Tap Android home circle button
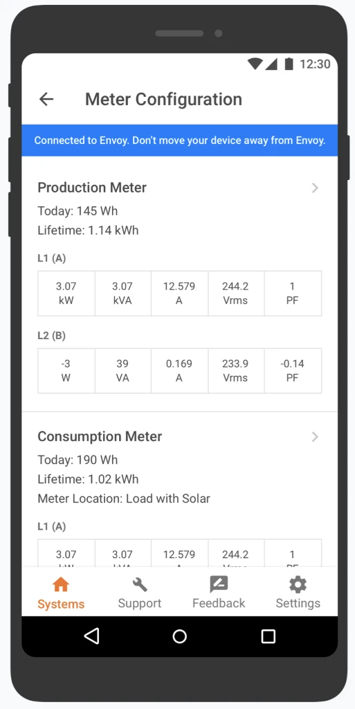This screenshot has height=709, width=355. click(x=180, y=636)
